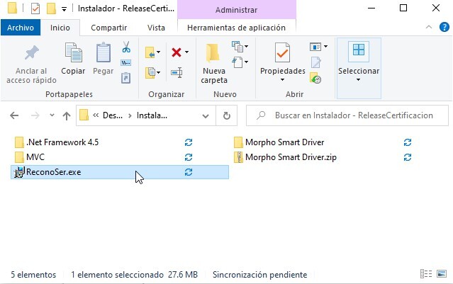Click the Cut scissors icon

(125, 47)
